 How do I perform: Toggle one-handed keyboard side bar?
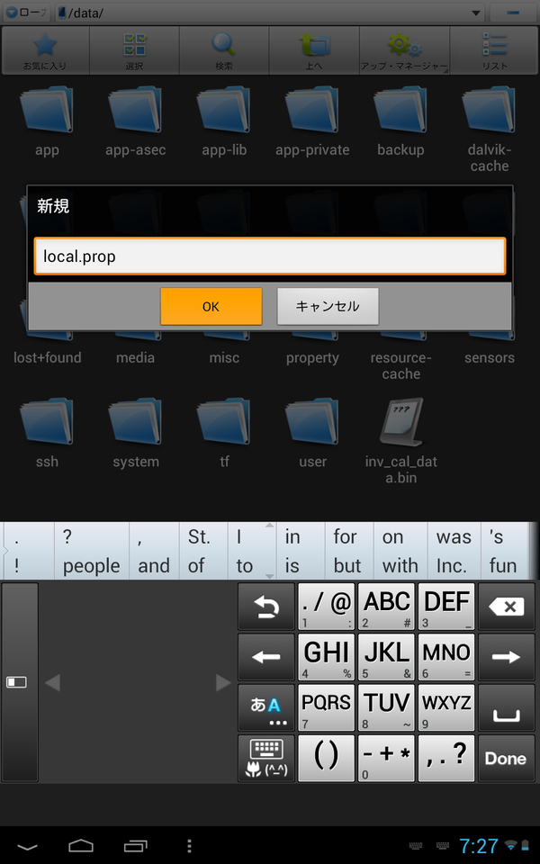pos(20,682)
